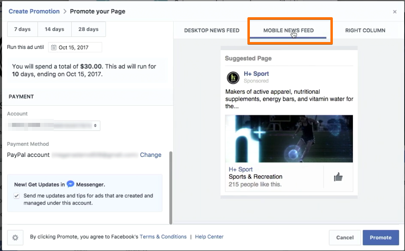Switch to Desktop News Feed tab
Screen dimensions: 405x251
point(212,30)
